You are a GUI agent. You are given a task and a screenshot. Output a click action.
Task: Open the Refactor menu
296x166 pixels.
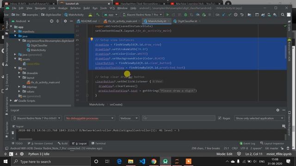click(75, 8)
